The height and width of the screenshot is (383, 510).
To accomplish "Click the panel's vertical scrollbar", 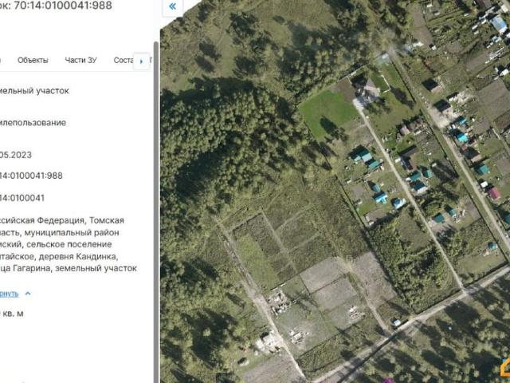I will click(x=156, y=211).
